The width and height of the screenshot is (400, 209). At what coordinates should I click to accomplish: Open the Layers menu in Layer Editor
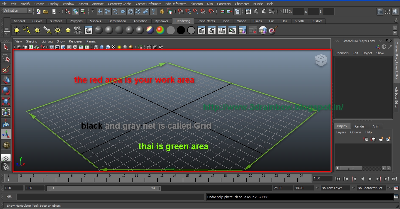pyautogui.click(x=341, y=132)
